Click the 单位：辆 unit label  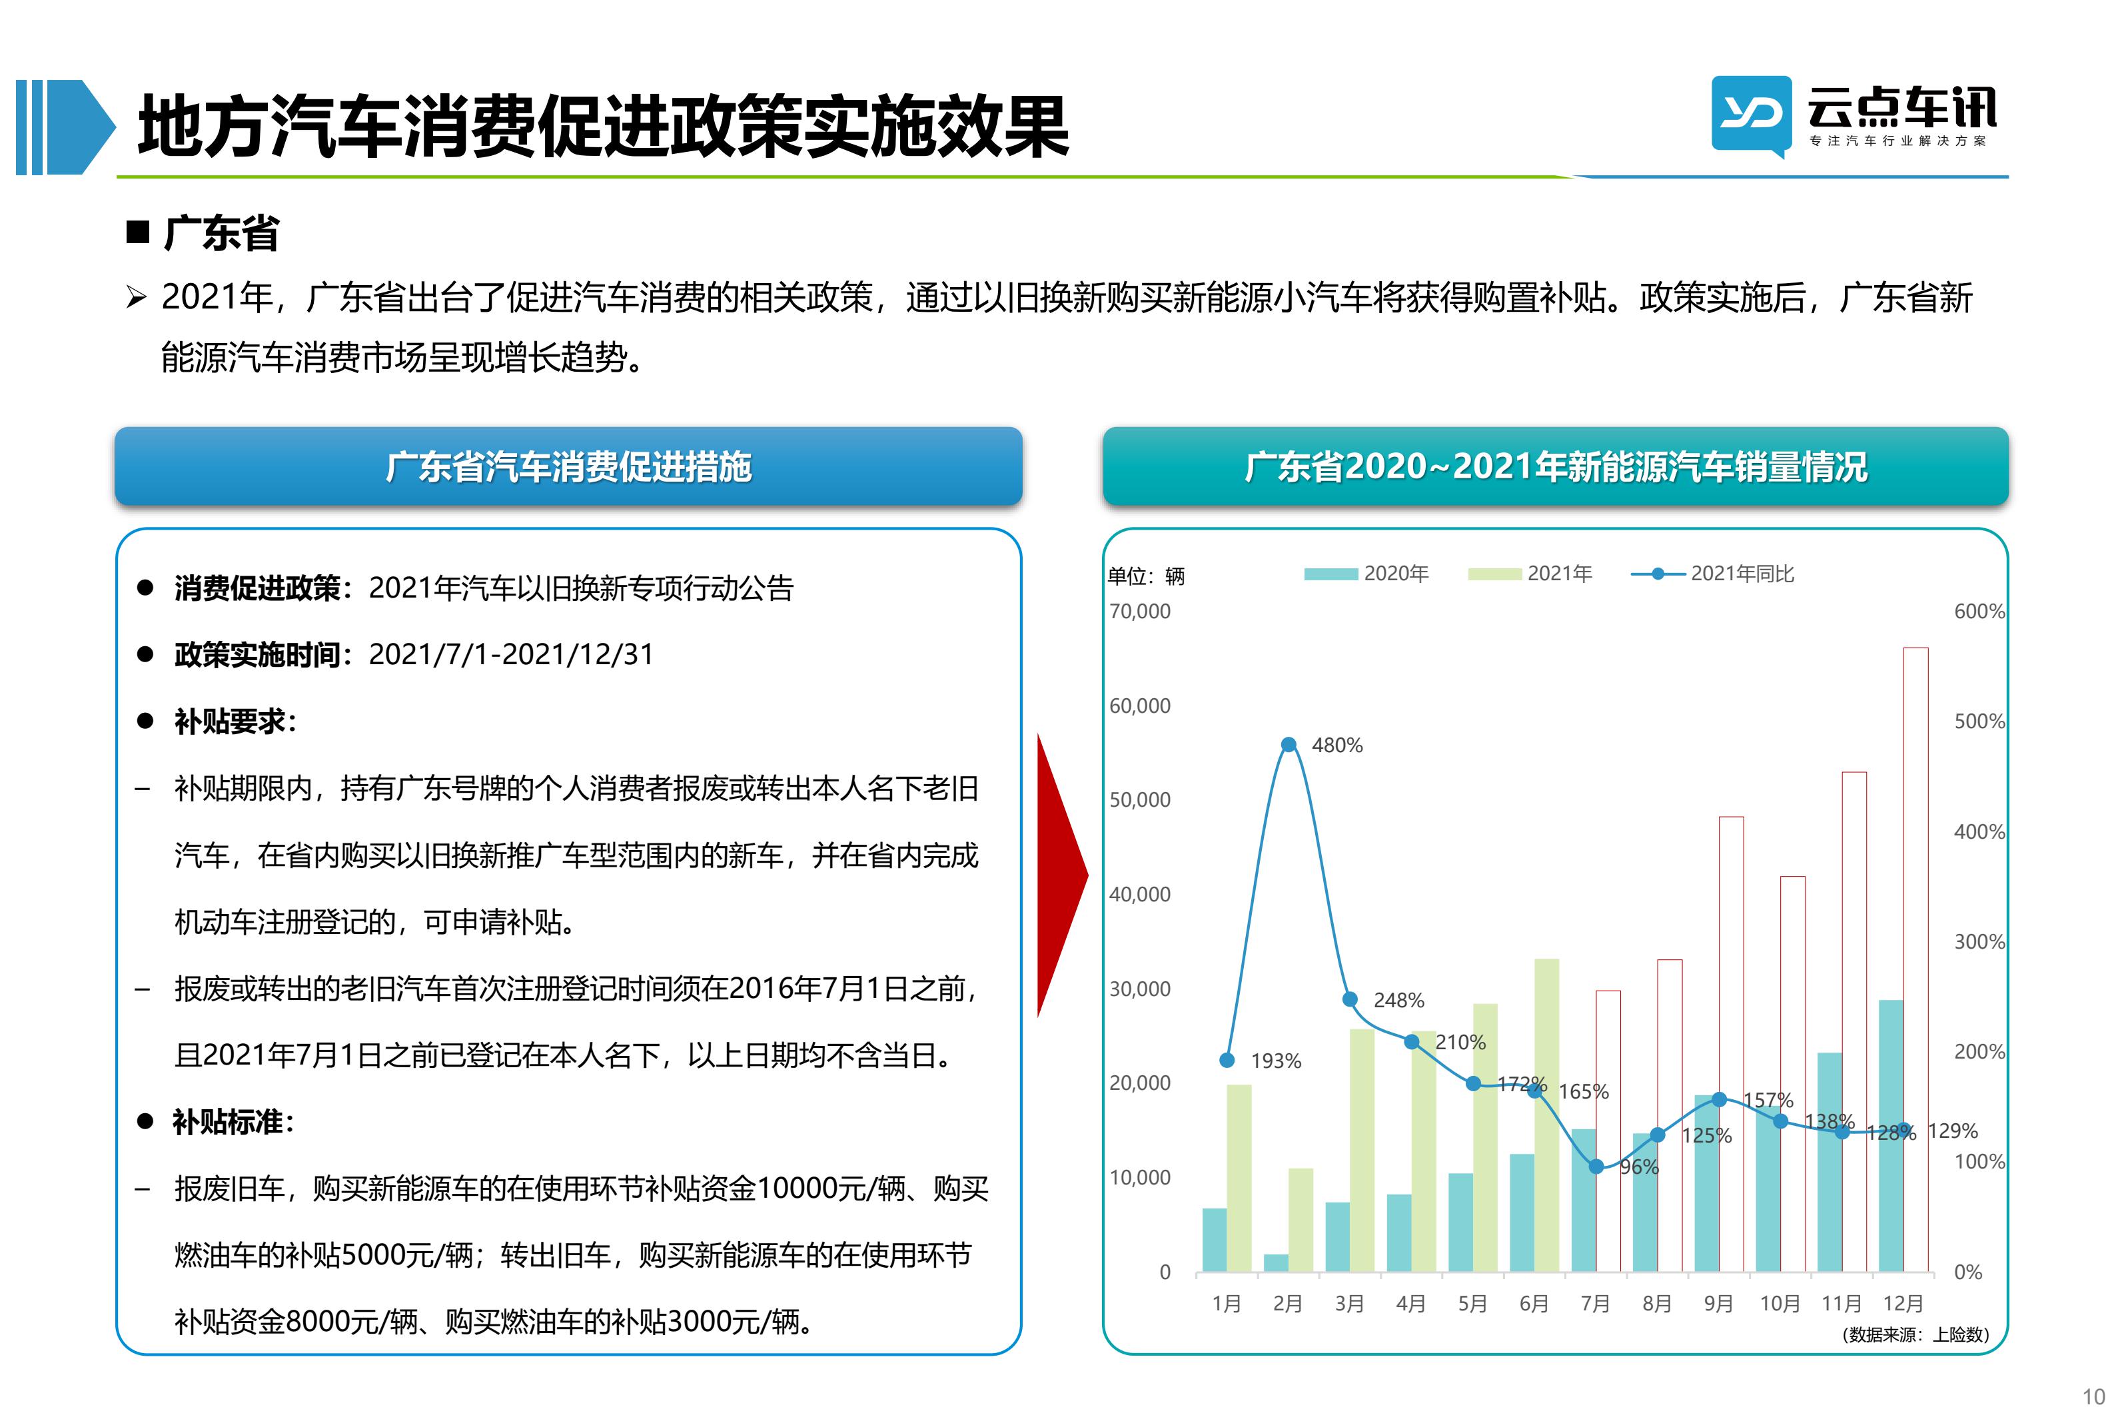point(1146,576)
